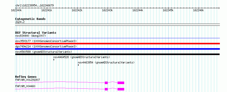Viewport: 227px width, 92px height.
Task: Open nsv4560588 gnomAD variant label
Action: pyautogui.click(x=44, y=52)
